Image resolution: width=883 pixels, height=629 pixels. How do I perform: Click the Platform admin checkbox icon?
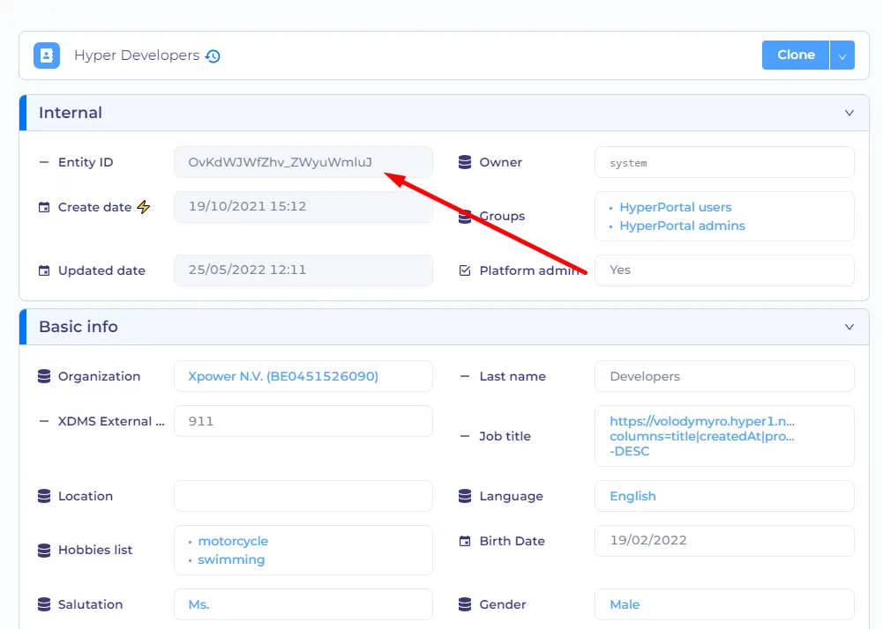465,270
